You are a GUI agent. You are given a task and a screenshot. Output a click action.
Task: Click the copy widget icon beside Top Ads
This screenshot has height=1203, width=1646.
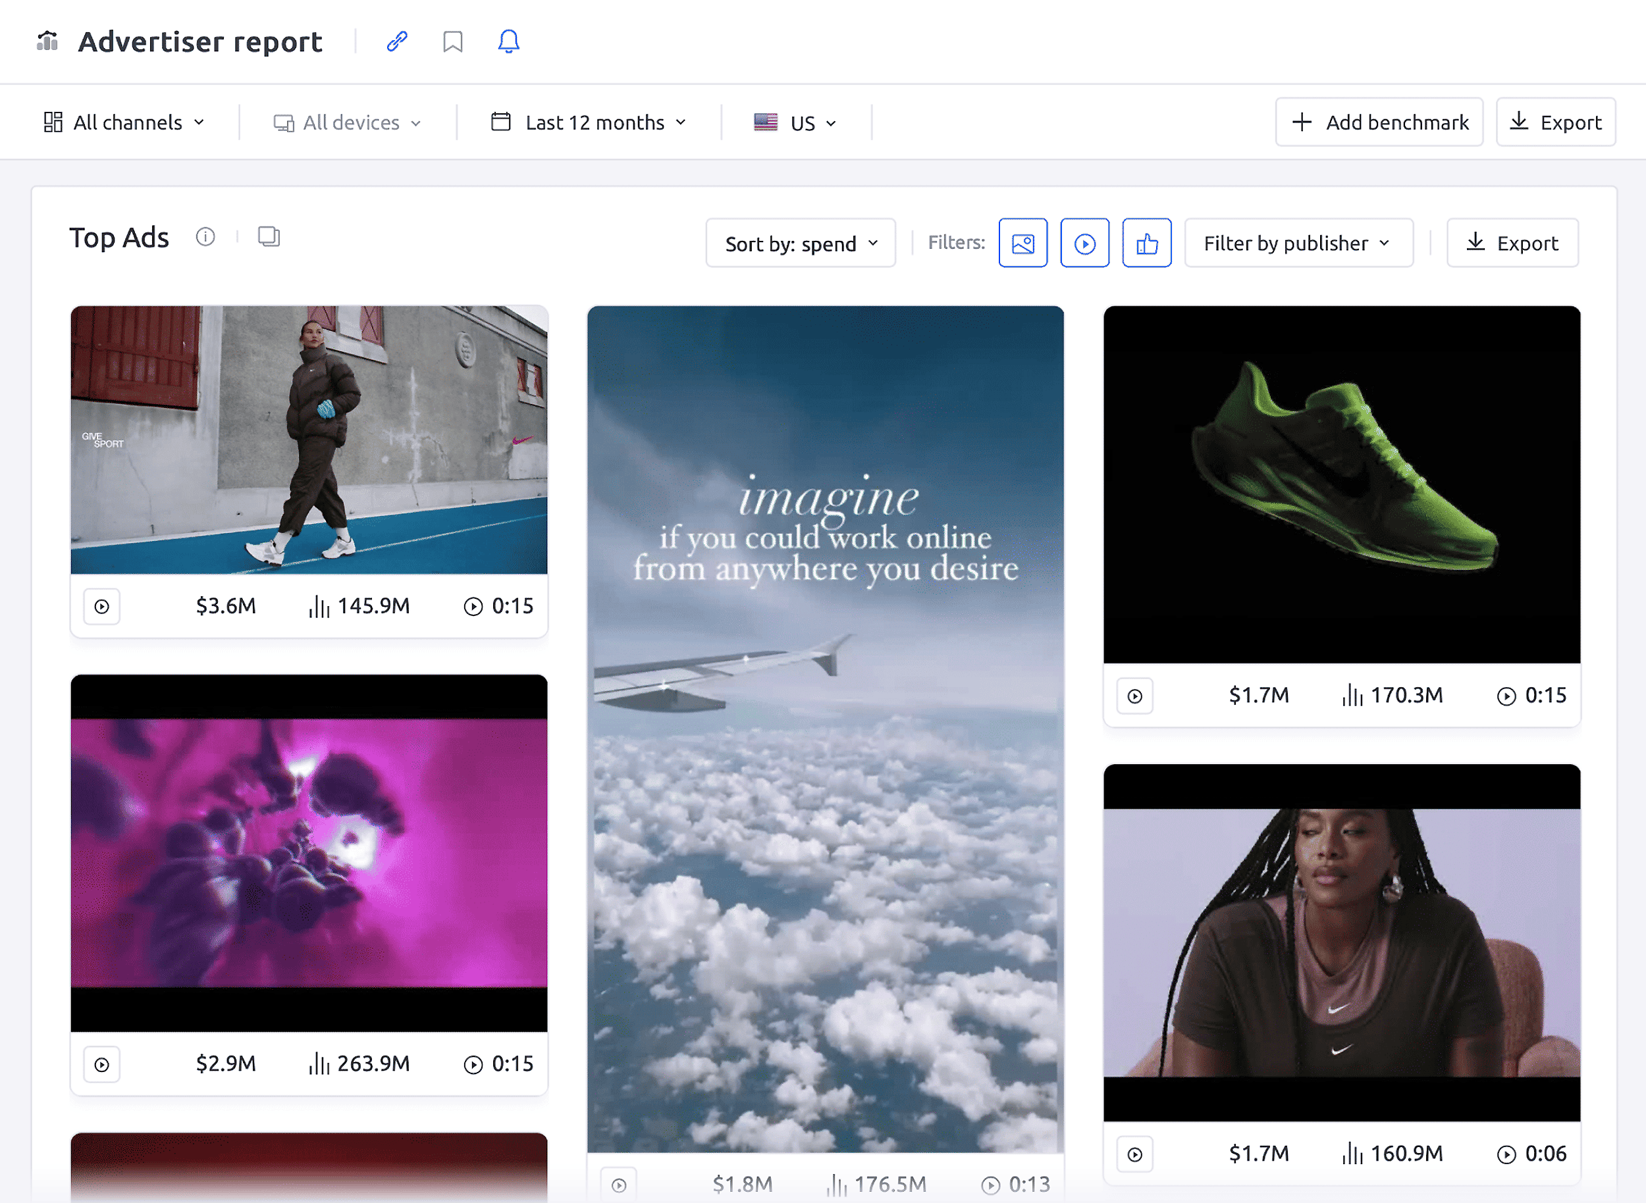coord(269,237)
